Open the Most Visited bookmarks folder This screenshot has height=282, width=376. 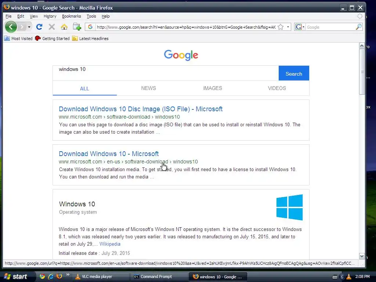pyautogui.click(x=18, y=38)
